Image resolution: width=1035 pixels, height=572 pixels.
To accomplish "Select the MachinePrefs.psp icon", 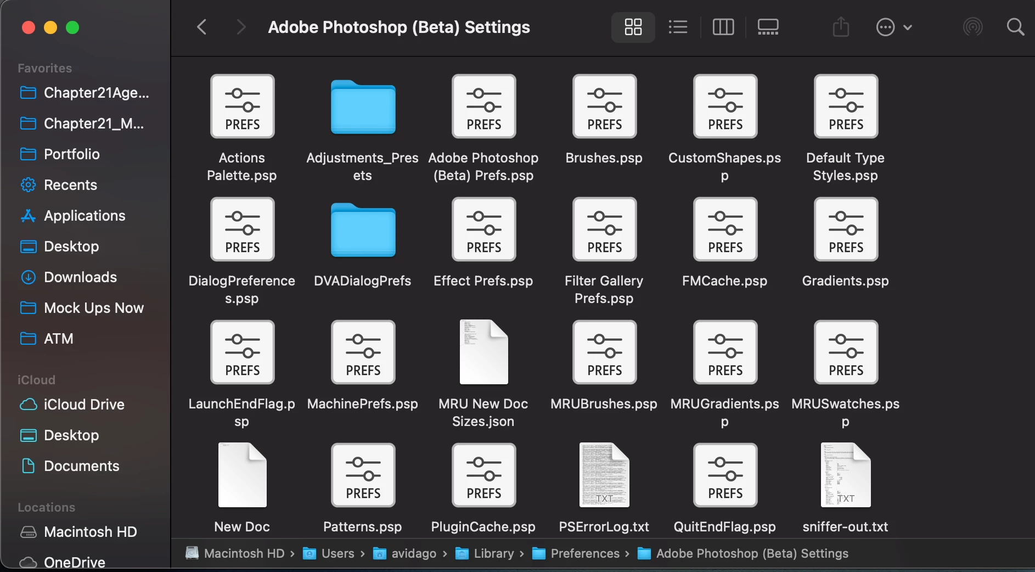I will pyautogui.click(x=363, y=352).
